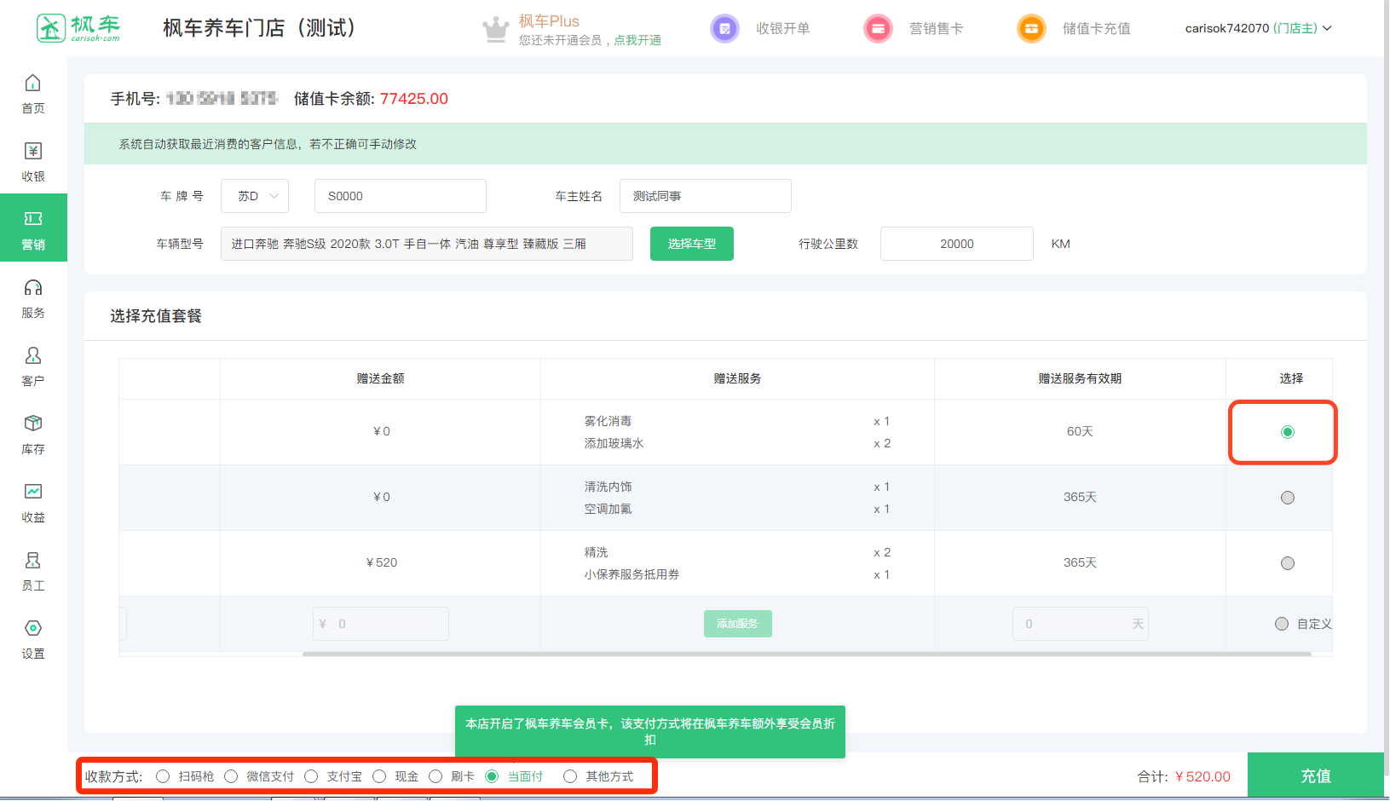Open the 库存 inventory box icon
This screenshot has width=1390, height=801.
click(33, 424)
